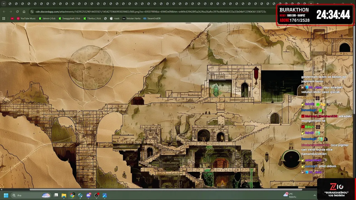The image size is (356, 200).
Task: Click the green crystal on the map
Action: (216, 90)
